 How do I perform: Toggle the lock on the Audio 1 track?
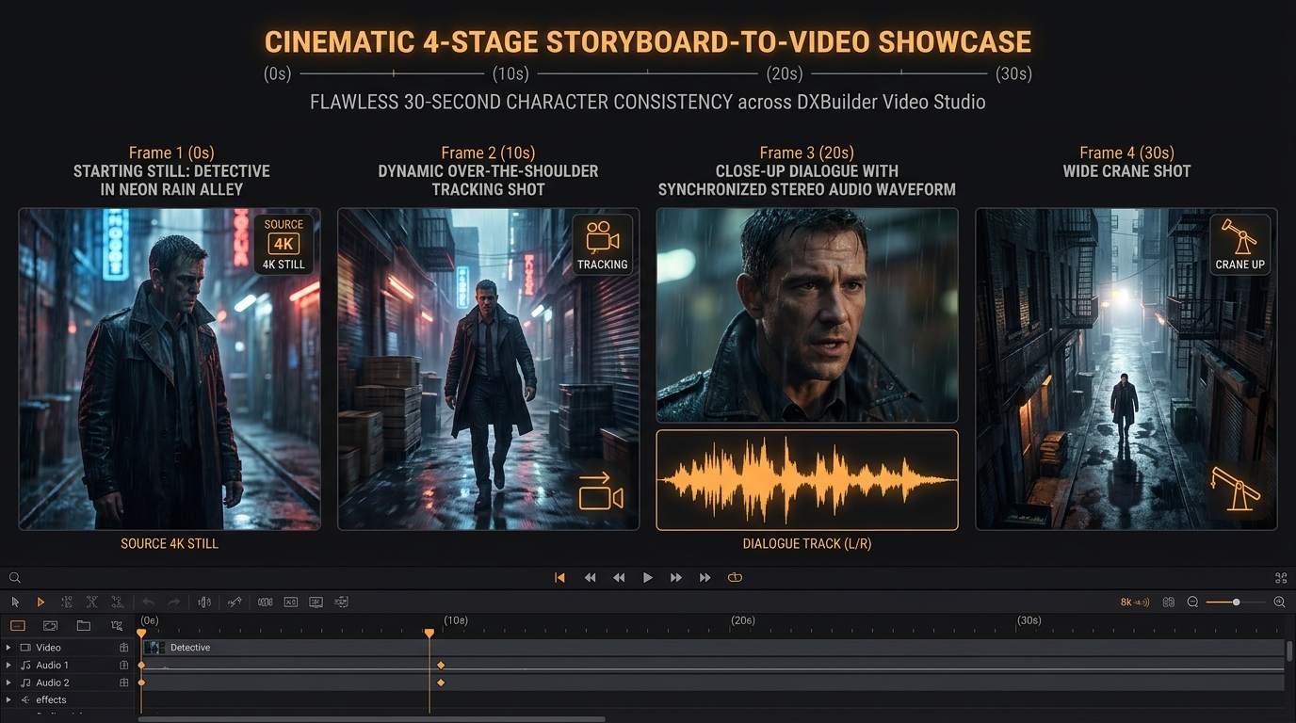123,665
